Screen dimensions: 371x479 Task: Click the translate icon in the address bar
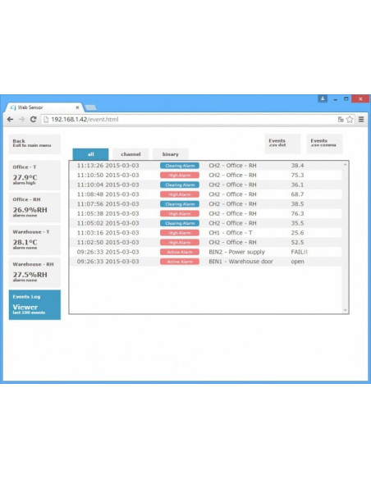point(341,120)
